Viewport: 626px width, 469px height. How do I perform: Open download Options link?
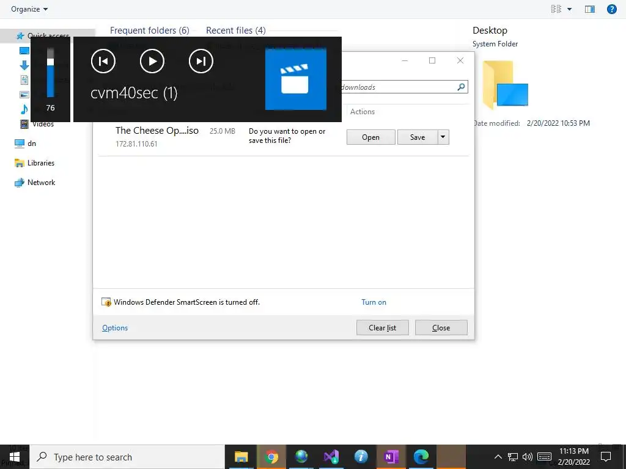click(115, 328)
